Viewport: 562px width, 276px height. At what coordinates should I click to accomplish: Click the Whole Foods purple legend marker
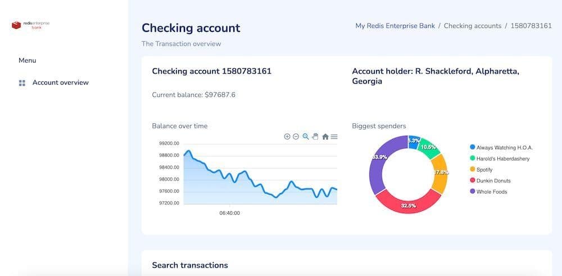click(x=473, y=192)
